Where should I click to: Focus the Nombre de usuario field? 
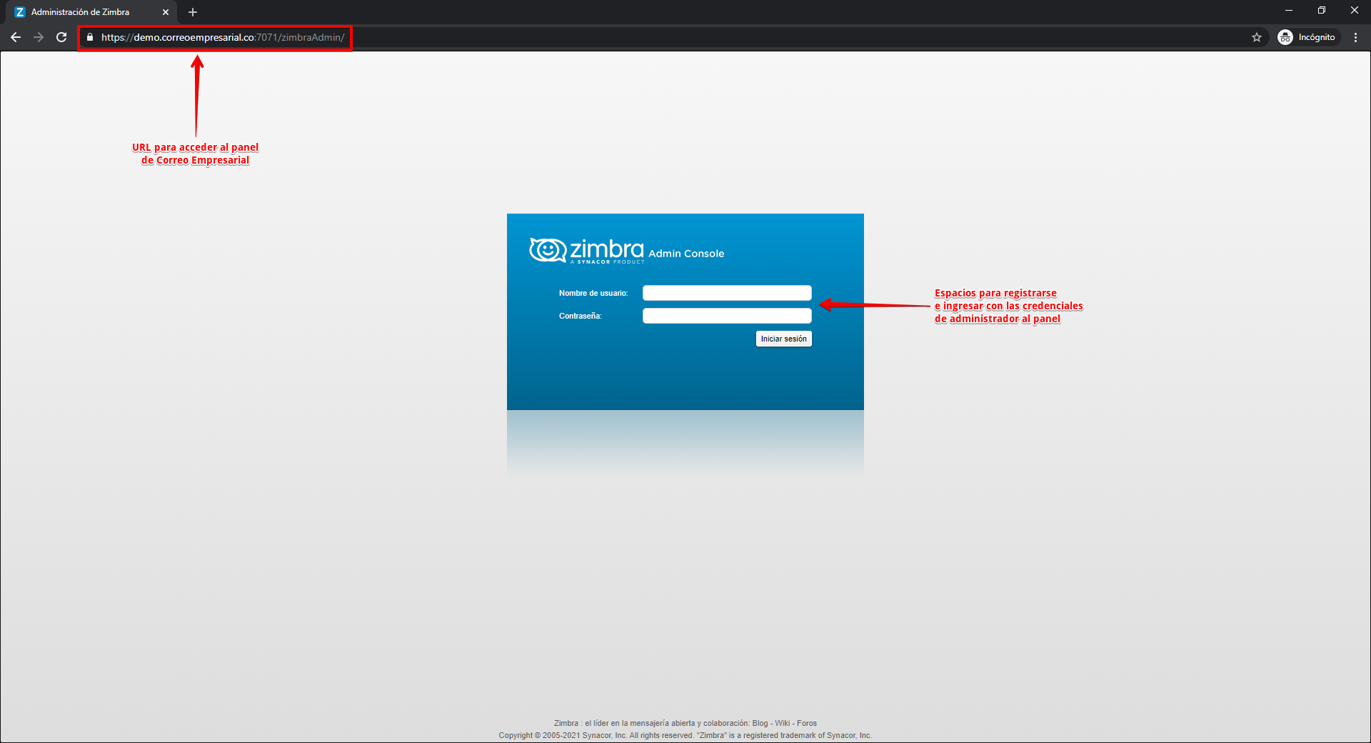coord(727,293)
